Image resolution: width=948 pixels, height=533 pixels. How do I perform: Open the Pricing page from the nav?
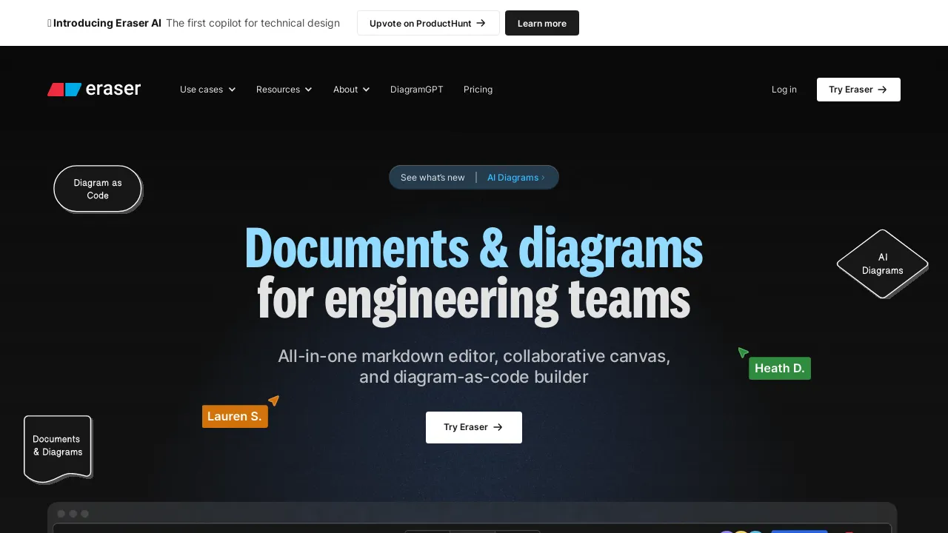478,90
